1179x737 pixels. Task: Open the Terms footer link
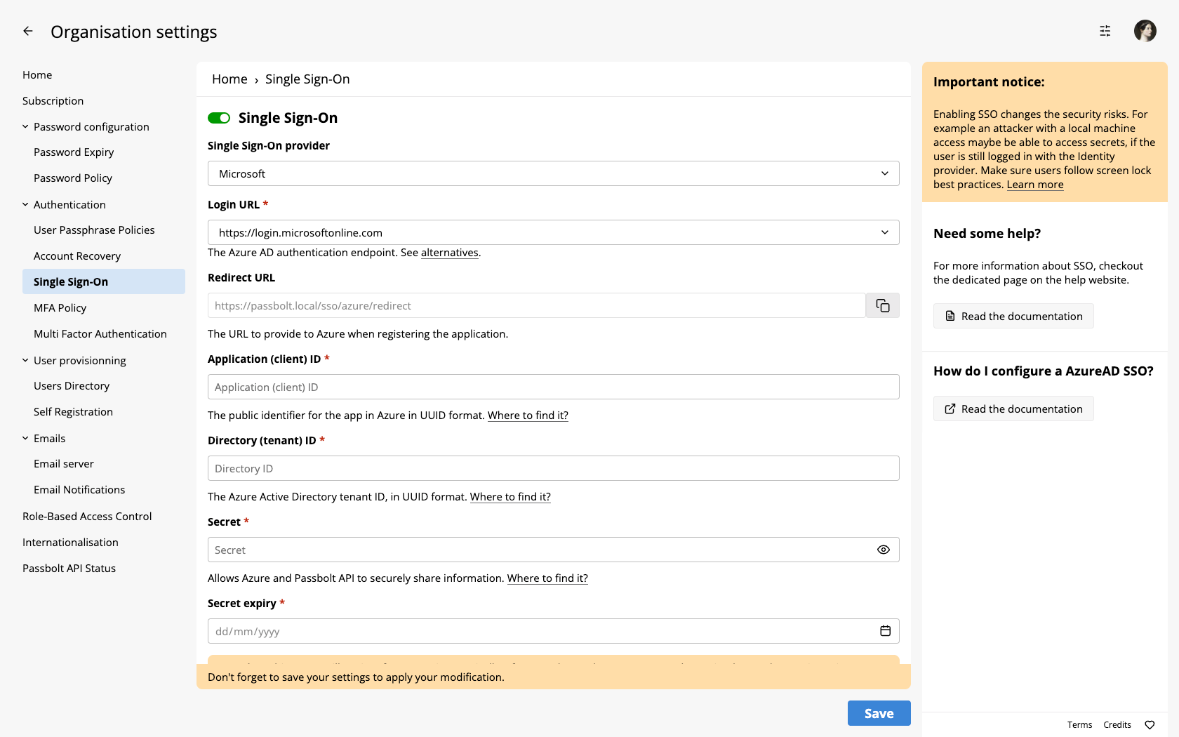1079,725
